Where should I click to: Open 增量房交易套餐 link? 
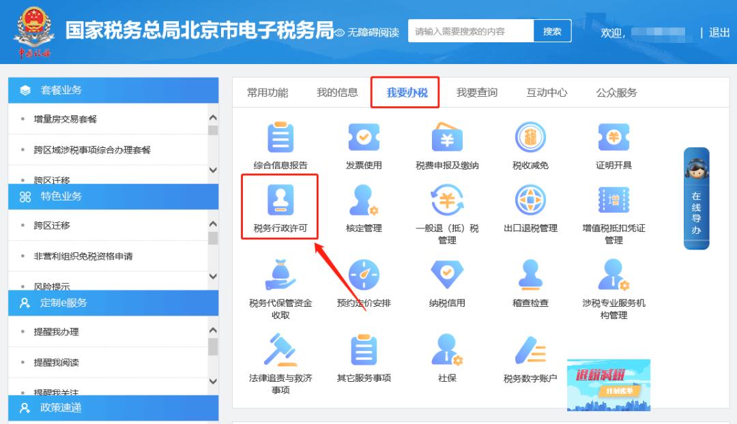[x=66, y=119]
